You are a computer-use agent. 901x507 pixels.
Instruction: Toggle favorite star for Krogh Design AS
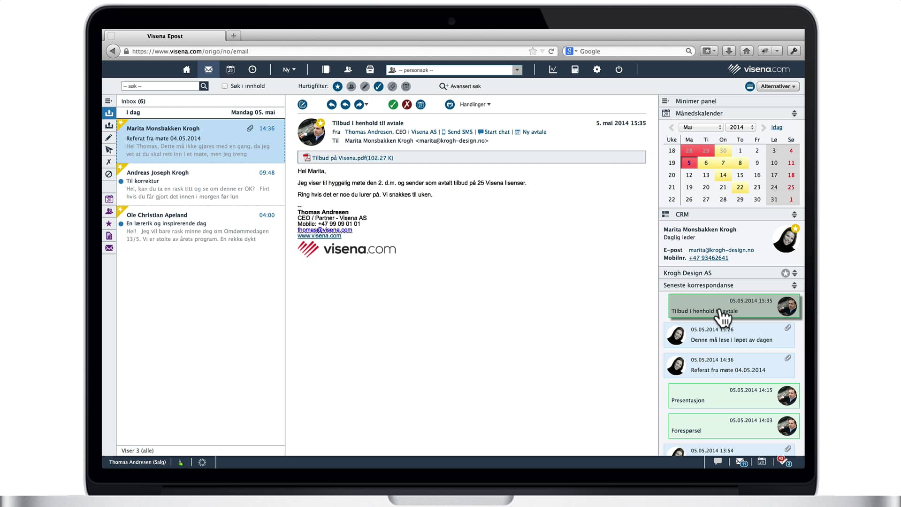(785, 273)
